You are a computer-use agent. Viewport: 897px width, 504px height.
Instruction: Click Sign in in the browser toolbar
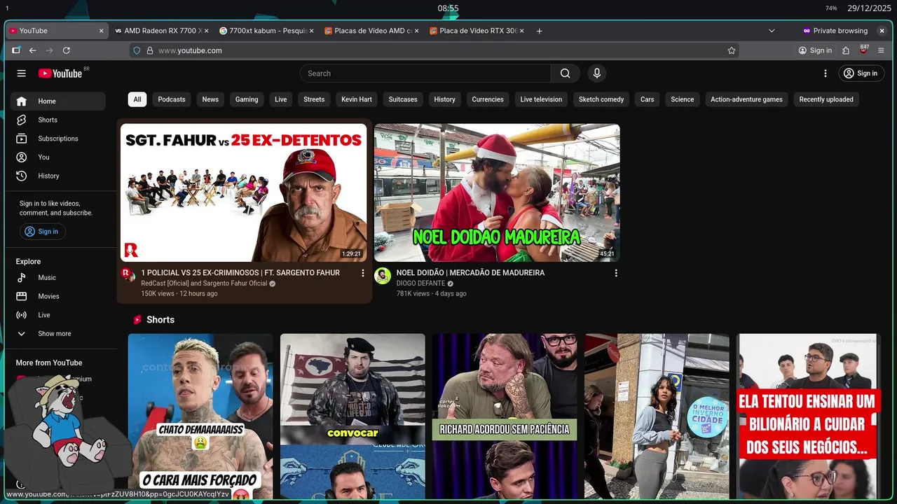(x=815, y=50)
